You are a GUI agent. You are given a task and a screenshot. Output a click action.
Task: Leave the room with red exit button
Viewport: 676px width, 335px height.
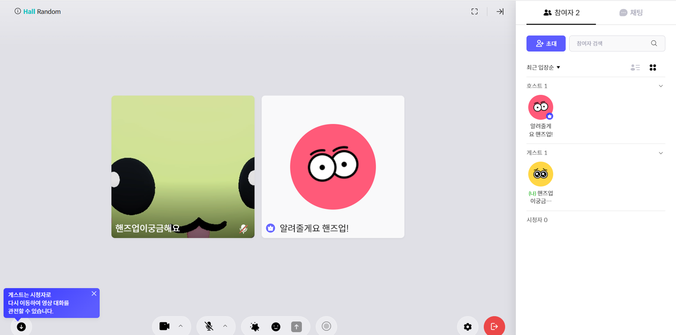pos(494,326)
